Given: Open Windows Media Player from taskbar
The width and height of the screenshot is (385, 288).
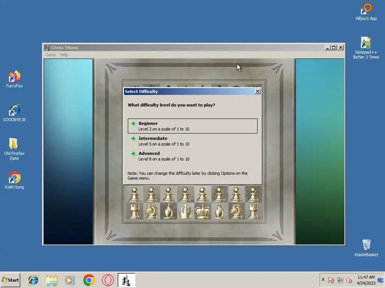Looking at the screenshot, I should [70, 280].
